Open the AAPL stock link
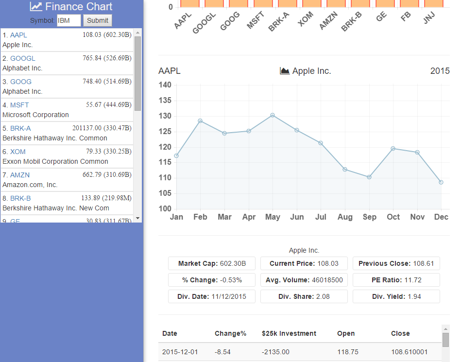The image size is (461, 362). click(18, 35)
